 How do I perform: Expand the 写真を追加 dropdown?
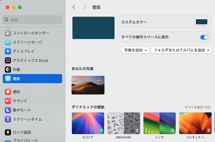pos(135,50)
